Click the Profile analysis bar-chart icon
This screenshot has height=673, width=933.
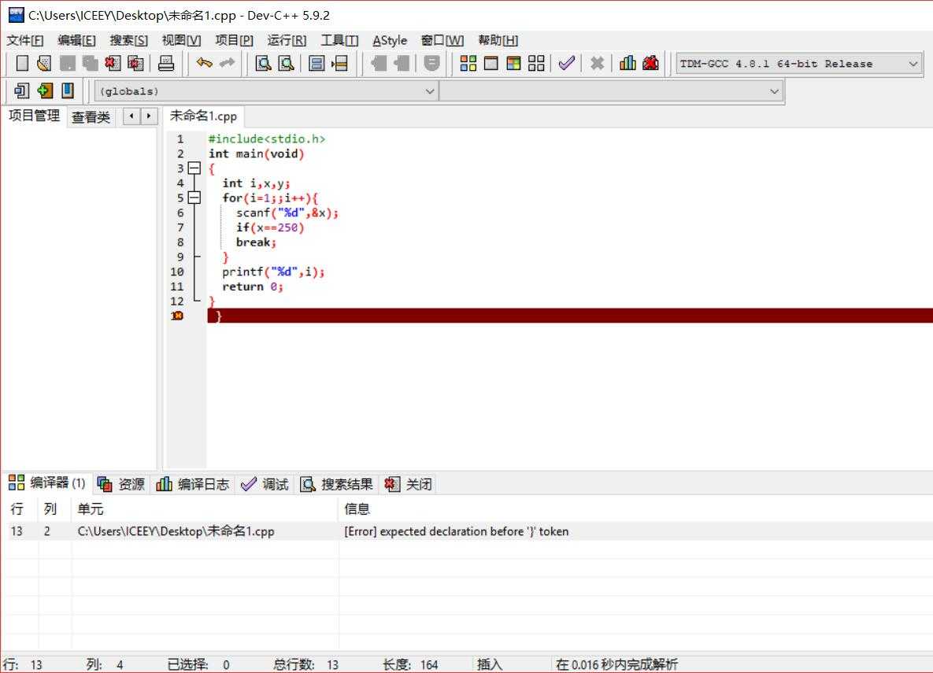pyautogui.click(x=628, y=63)
